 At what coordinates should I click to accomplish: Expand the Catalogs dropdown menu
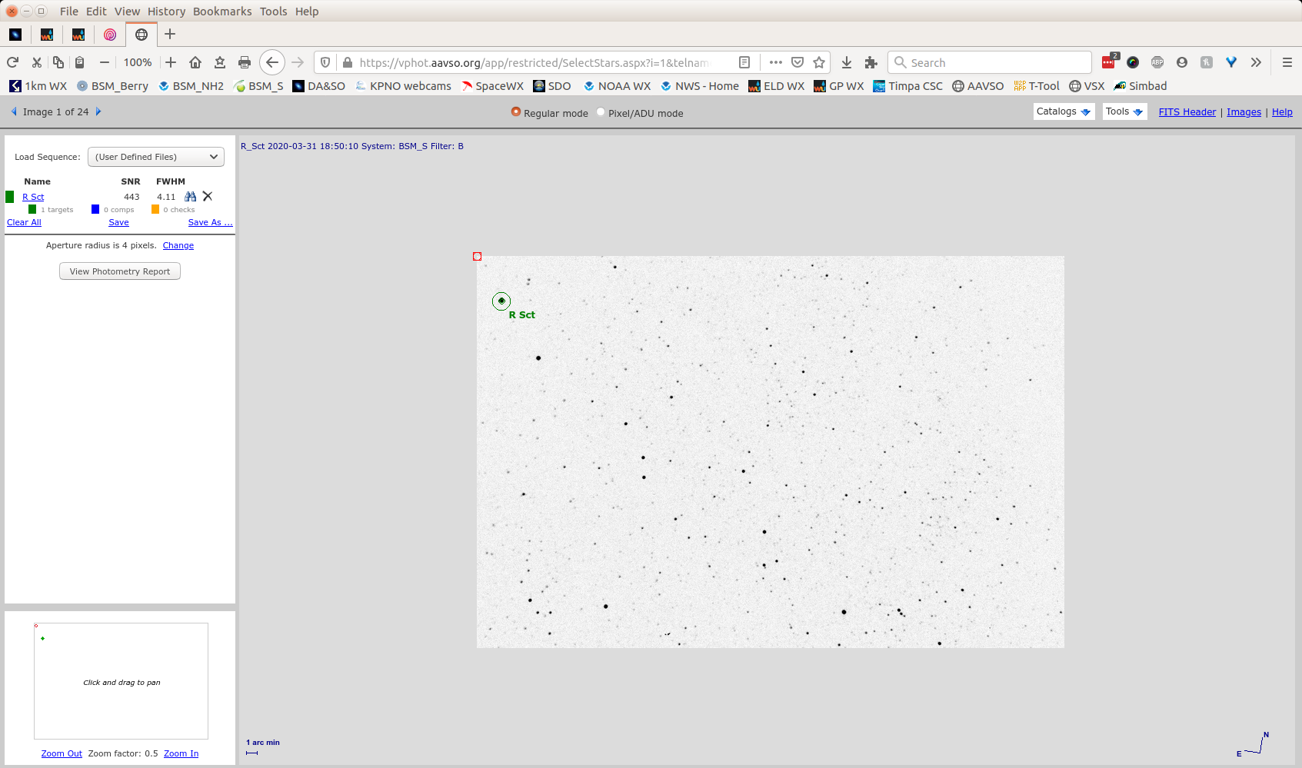point(1064,111)
